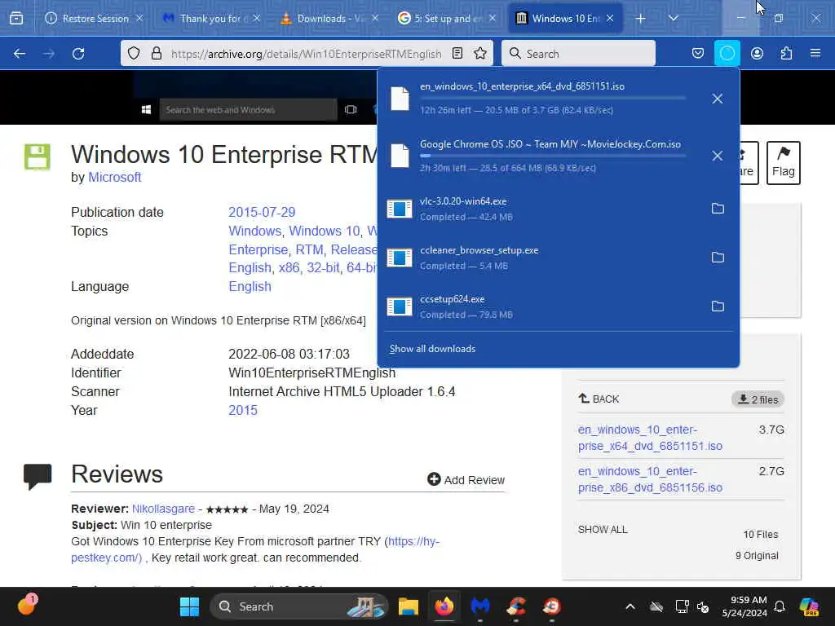835x626 pixels.
Task: Click the muted volume tray icon
Action: tap(703, 606)
